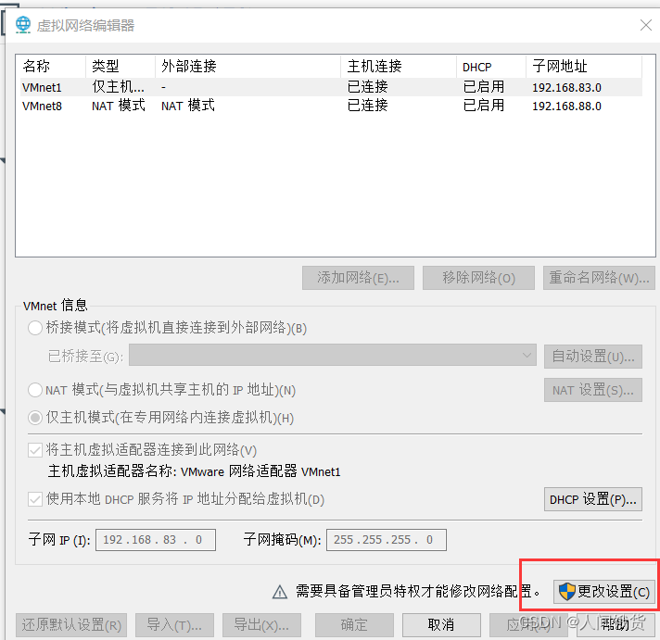Viewport: 660px width, 640px height.
Task: Toggle 将主机虚拟适配器连接到此网络 checkbox
Action: point(35,450)
